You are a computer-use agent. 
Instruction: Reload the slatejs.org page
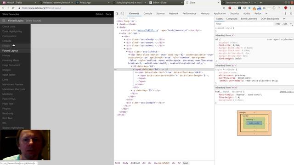pyautogui.click(x=13, y=8)
